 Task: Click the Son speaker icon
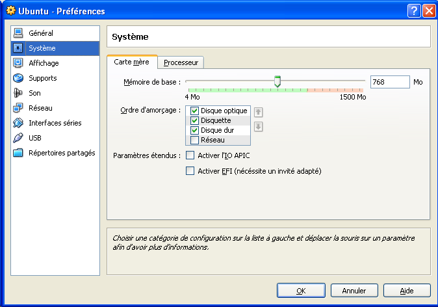[x=18, y=93]
